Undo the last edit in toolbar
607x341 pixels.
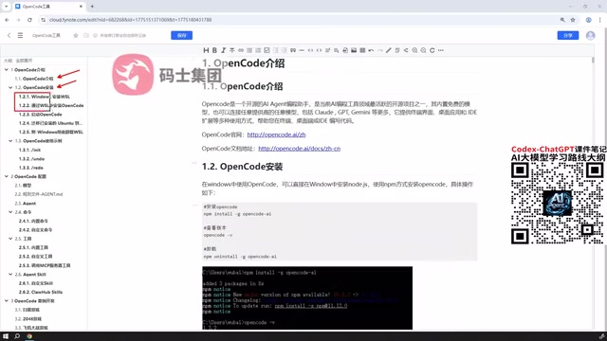pyautogui.click(x=371, y=50)
